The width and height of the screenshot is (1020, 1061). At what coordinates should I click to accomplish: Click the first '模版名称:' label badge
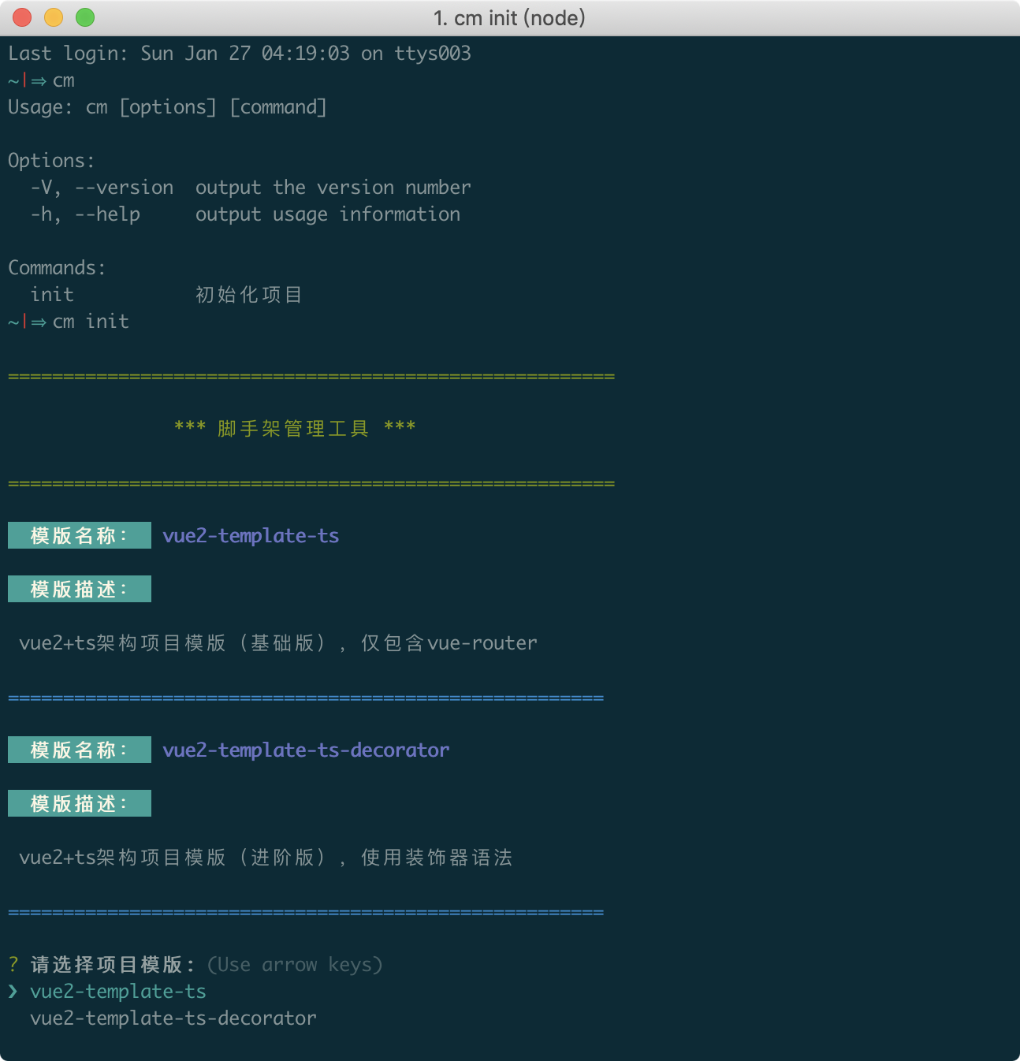[x=80, y=535]
